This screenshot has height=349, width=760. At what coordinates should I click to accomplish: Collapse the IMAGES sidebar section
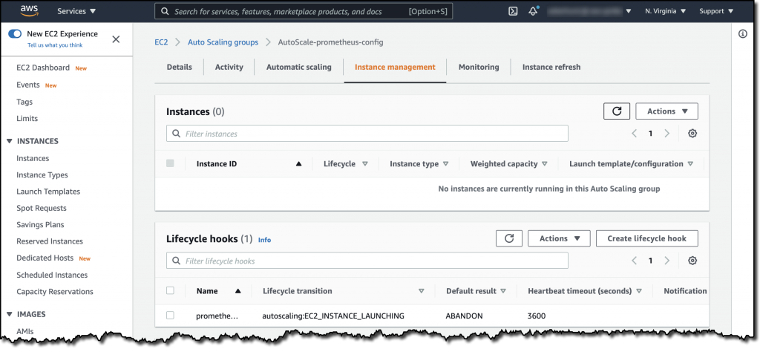click(10, 314)
